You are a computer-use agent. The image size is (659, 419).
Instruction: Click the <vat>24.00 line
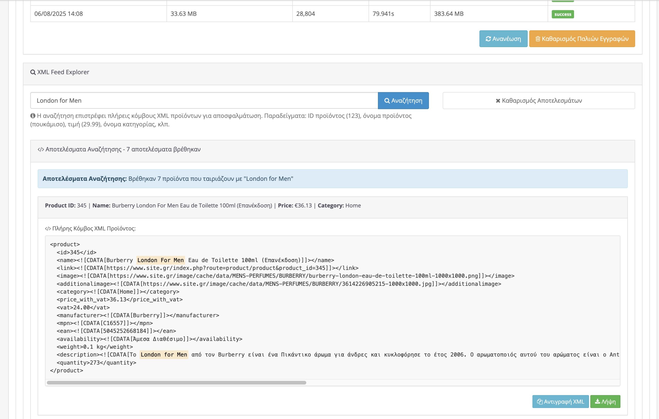83,307
